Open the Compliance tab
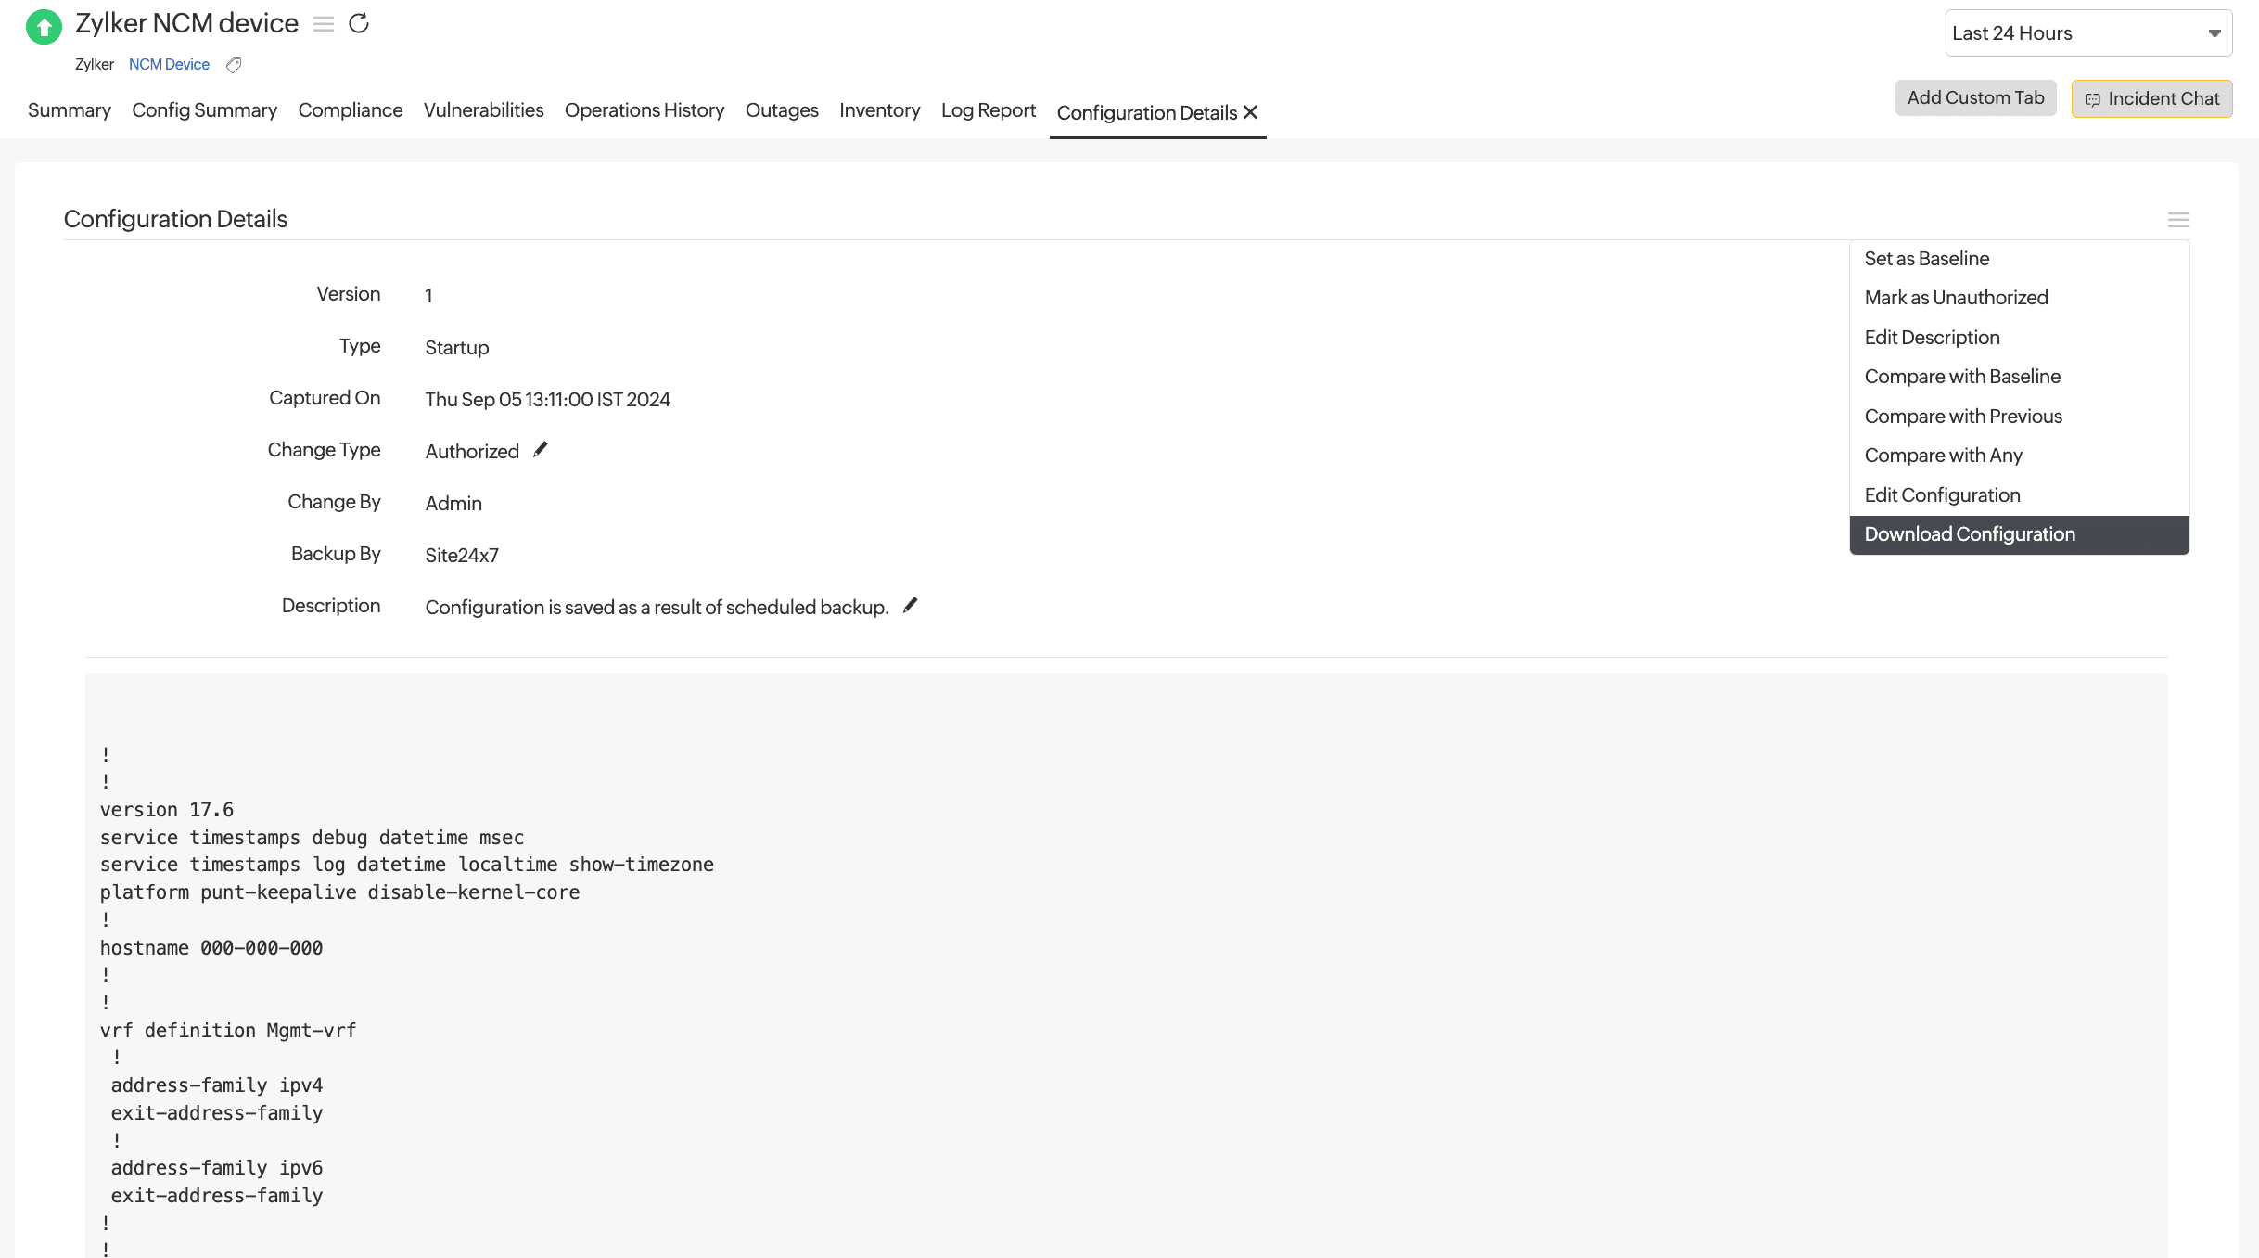Viewport: 2259px width, 1258px height. coord(350,110)
